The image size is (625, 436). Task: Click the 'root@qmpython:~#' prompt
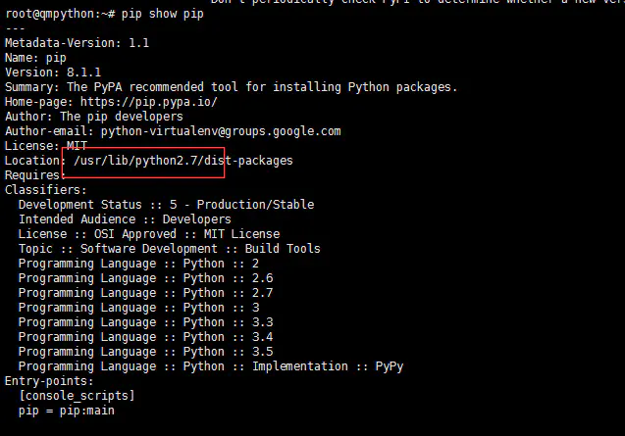(x=60, y=14)
